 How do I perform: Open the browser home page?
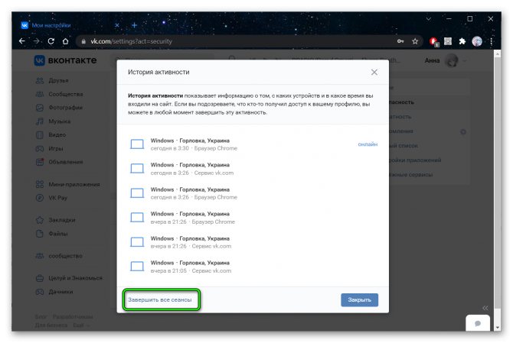(x=65, y=41)
